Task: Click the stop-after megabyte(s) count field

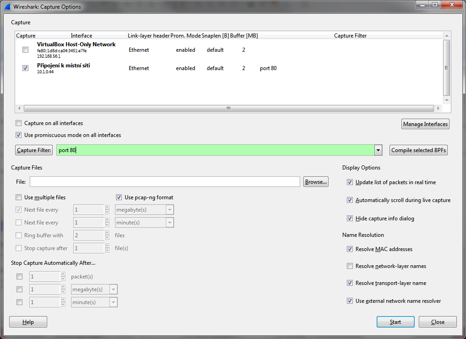Action: [x=45, y=290]
